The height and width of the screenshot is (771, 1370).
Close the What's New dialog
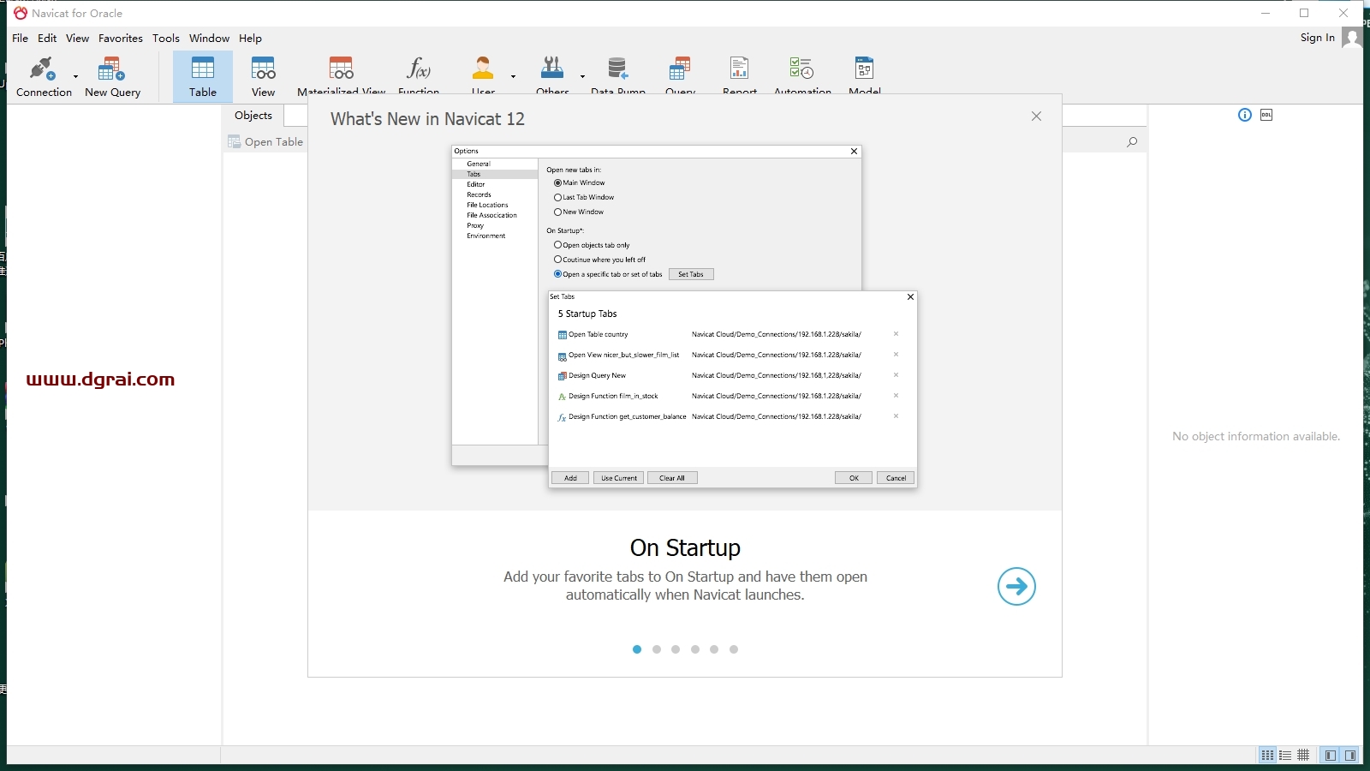click(1037, 117)
